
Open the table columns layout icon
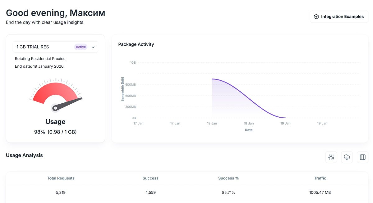pyautogui.click(x=362, y=157)
